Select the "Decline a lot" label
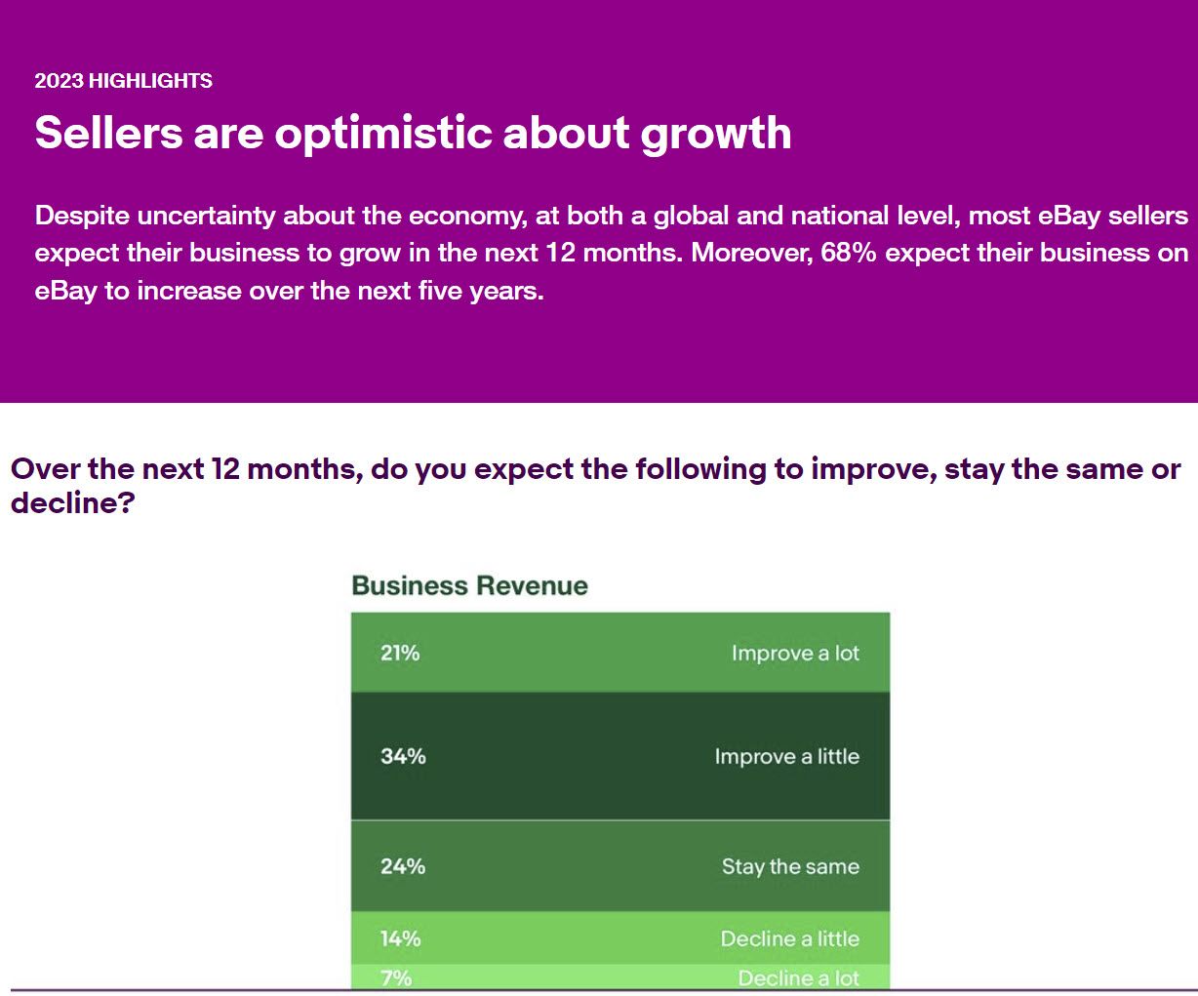 pos(798,977)
